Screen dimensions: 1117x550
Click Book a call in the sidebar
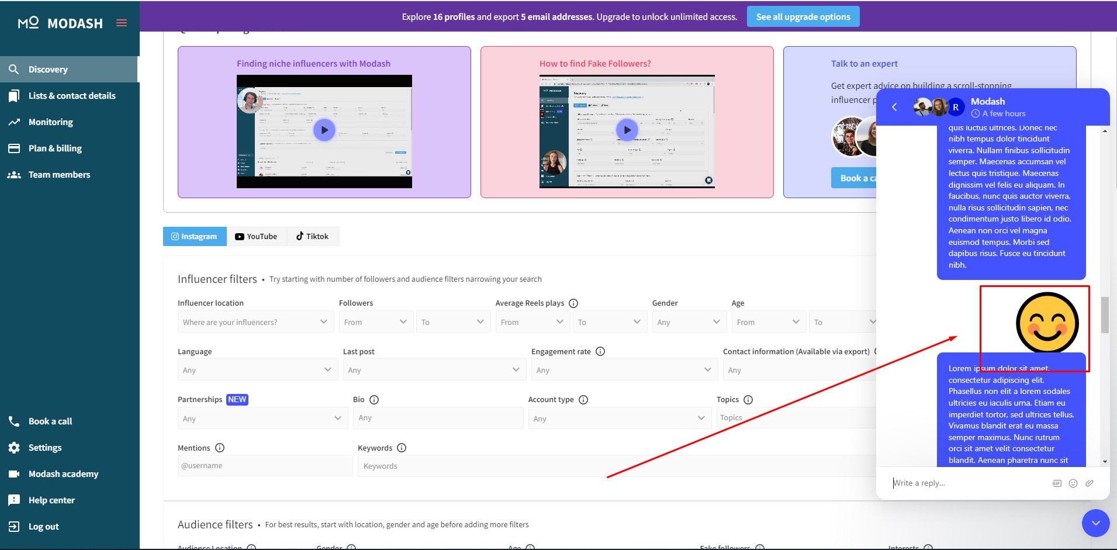coord(69,421)
